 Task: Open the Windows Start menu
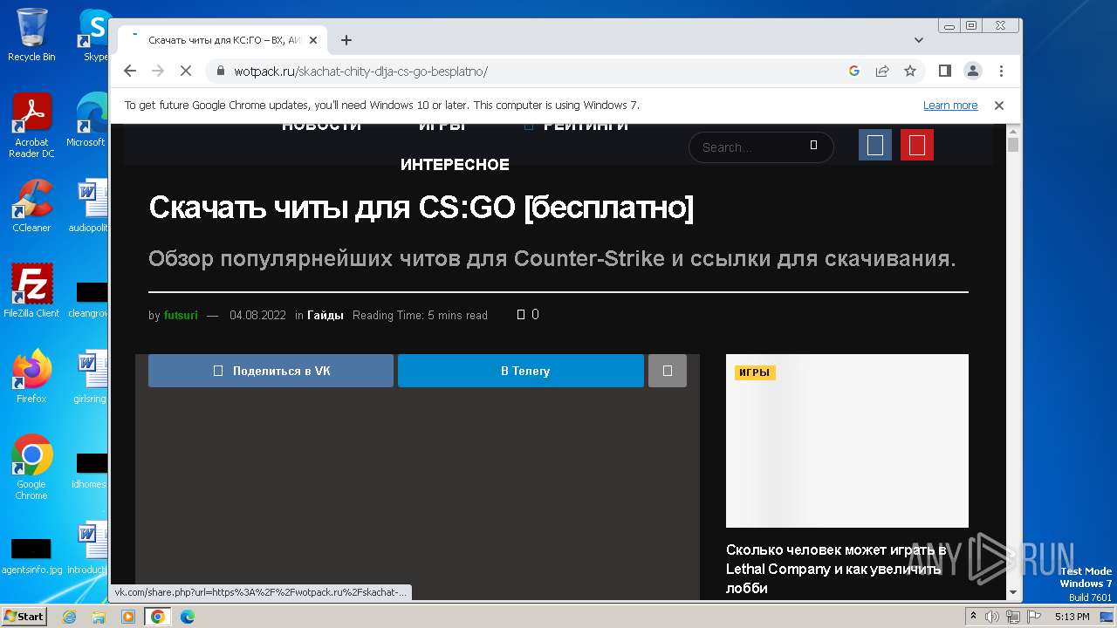click(x=24, y=617)
